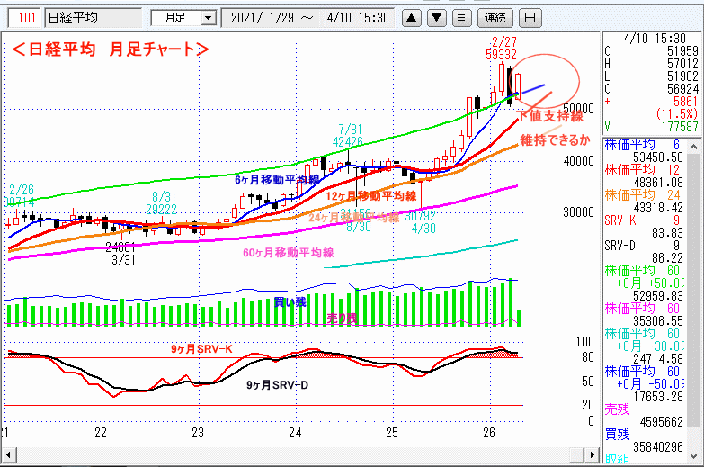Click the 取組 label at panel bottom
This screenshot has height=467, width=704.
tap(617, 459)
